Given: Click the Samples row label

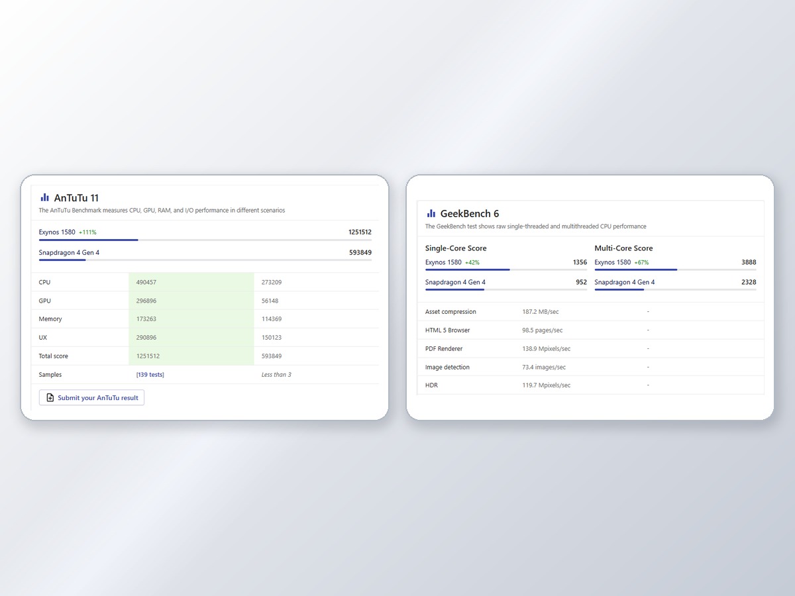Looking at the screenshot, I should click(50, 375).
